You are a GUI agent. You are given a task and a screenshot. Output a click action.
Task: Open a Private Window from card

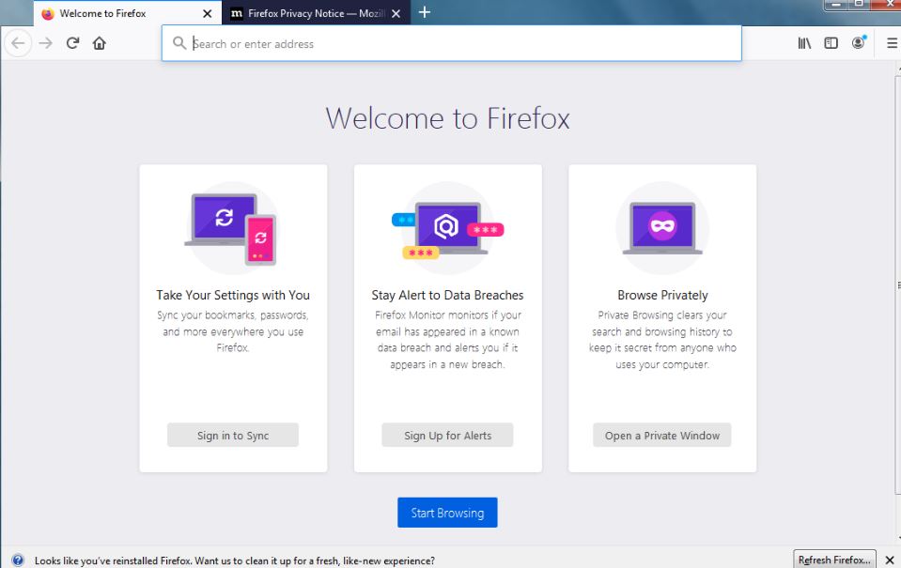(661, 436)
